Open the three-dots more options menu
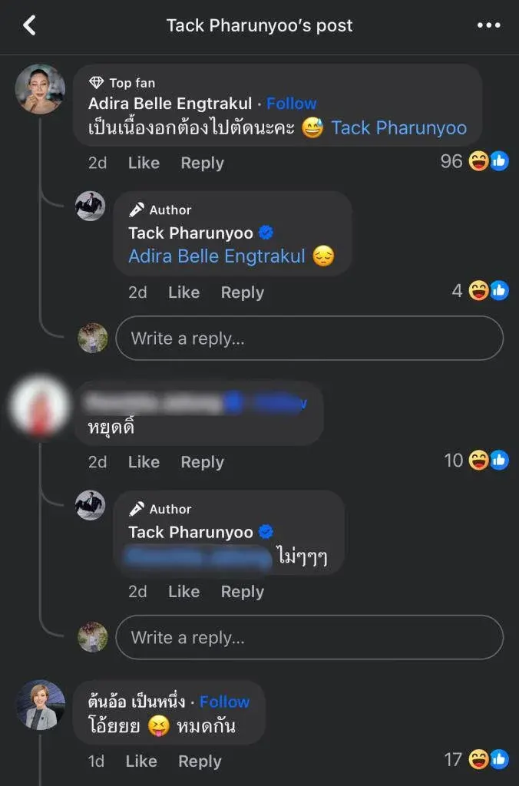The image size is (519, 786). (x=488, y=25)
